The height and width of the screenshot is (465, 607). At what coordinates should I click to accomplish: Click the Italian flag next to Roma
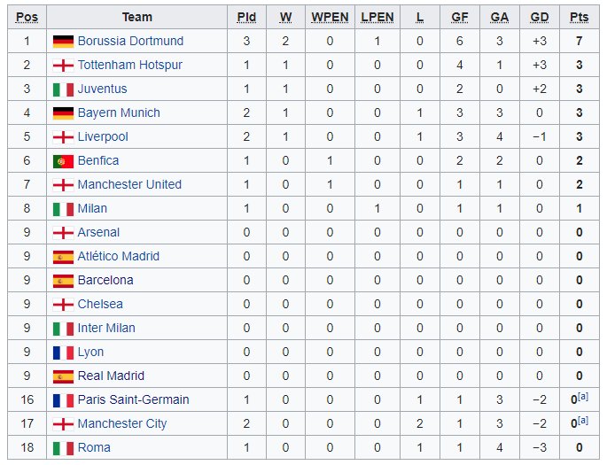click(x=63, y=448)
